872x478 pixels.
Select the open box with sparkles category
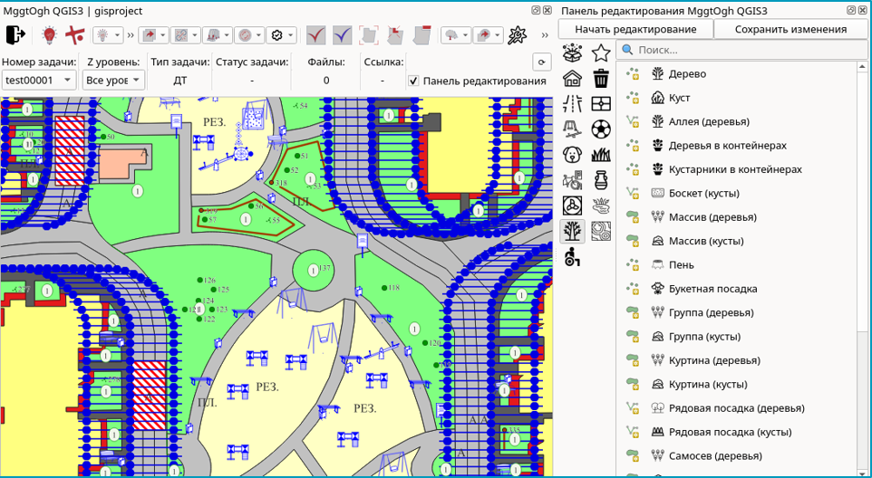pyautogui.click(x=572, y=53)
